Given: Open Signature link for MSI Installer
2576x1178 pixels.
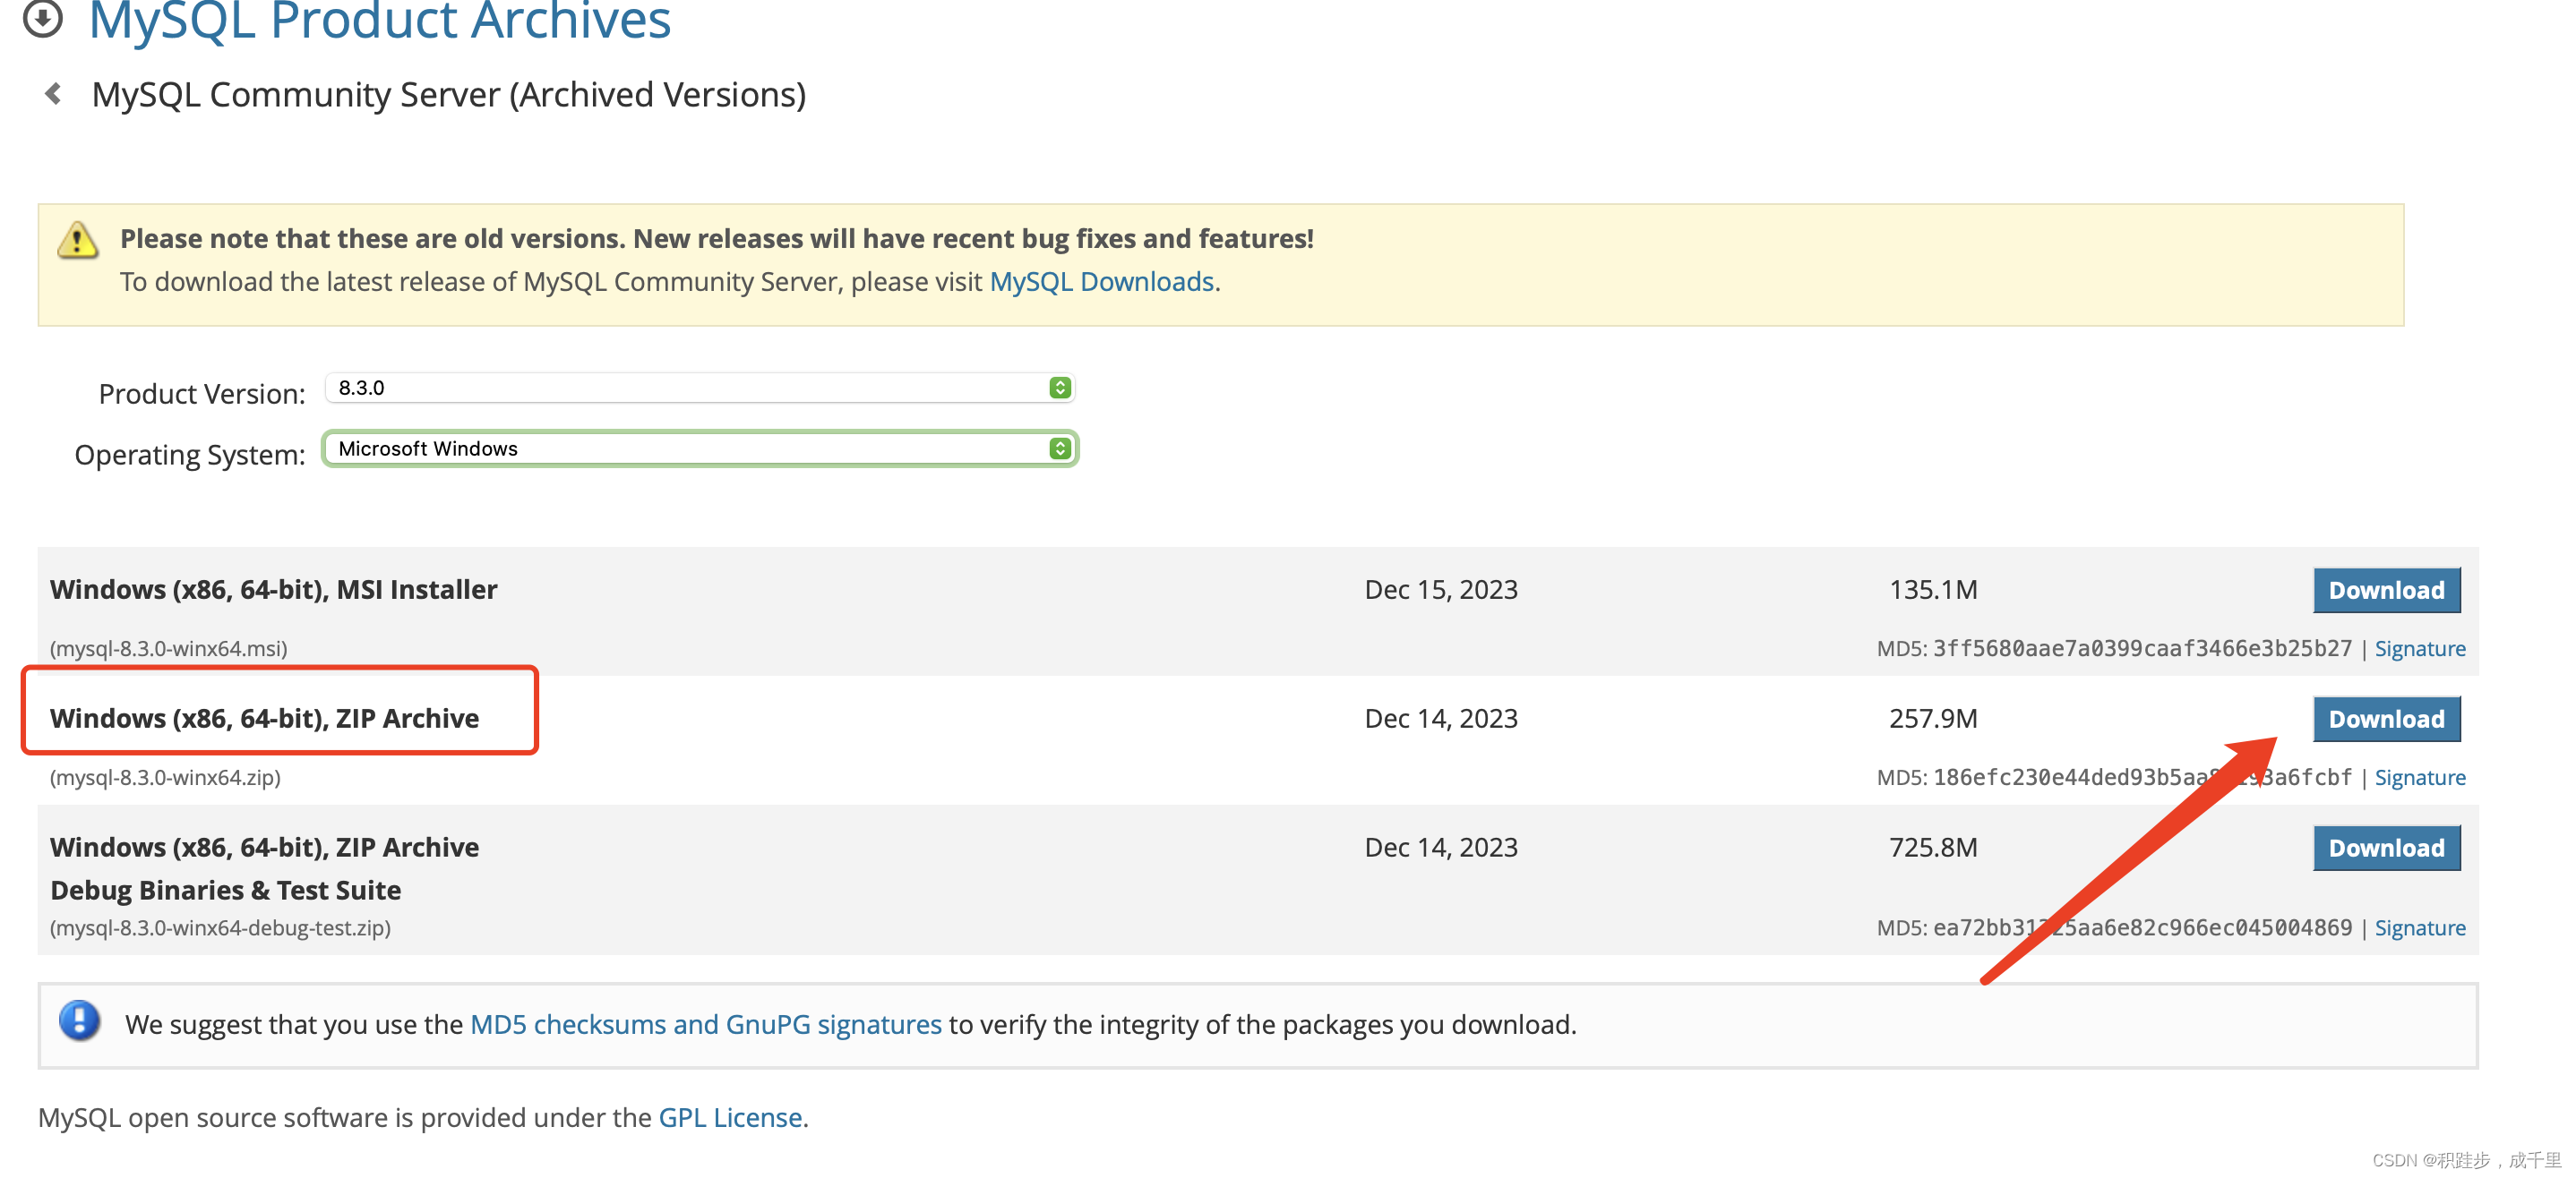Looking at the screenshot, I should (2419, 650).
